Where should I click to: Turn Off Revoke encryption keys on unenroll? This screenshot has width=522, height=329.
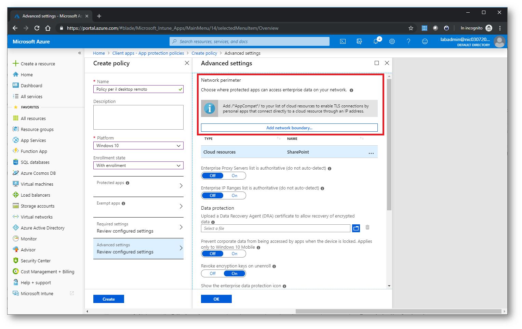point(213,274)
